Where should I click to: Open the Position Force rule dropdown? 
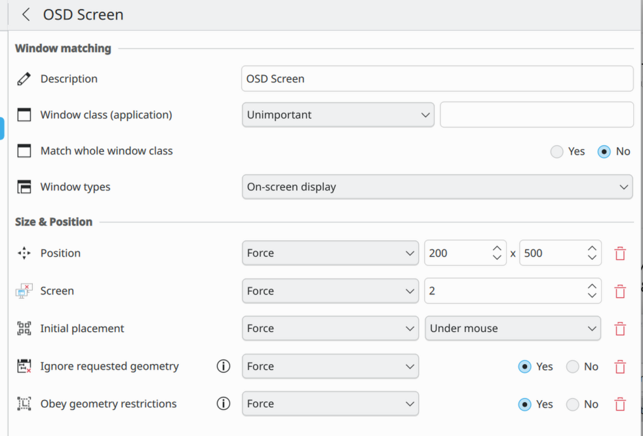330,253
